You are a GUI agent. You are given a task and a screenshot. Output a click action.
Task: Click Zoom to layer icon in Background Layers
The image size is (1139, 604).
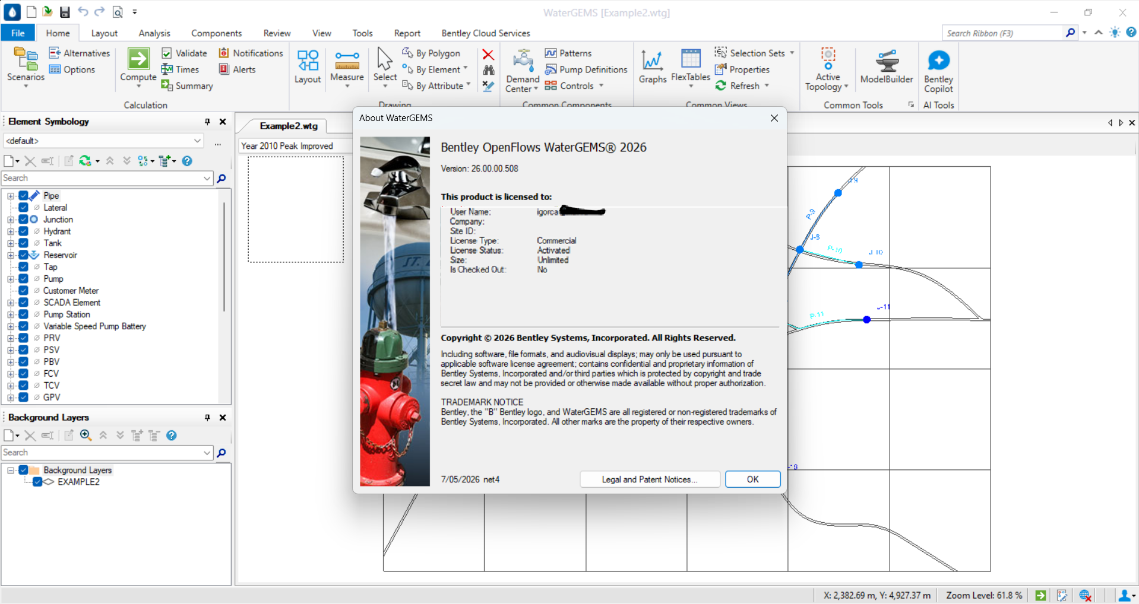[x=86, y=435]
